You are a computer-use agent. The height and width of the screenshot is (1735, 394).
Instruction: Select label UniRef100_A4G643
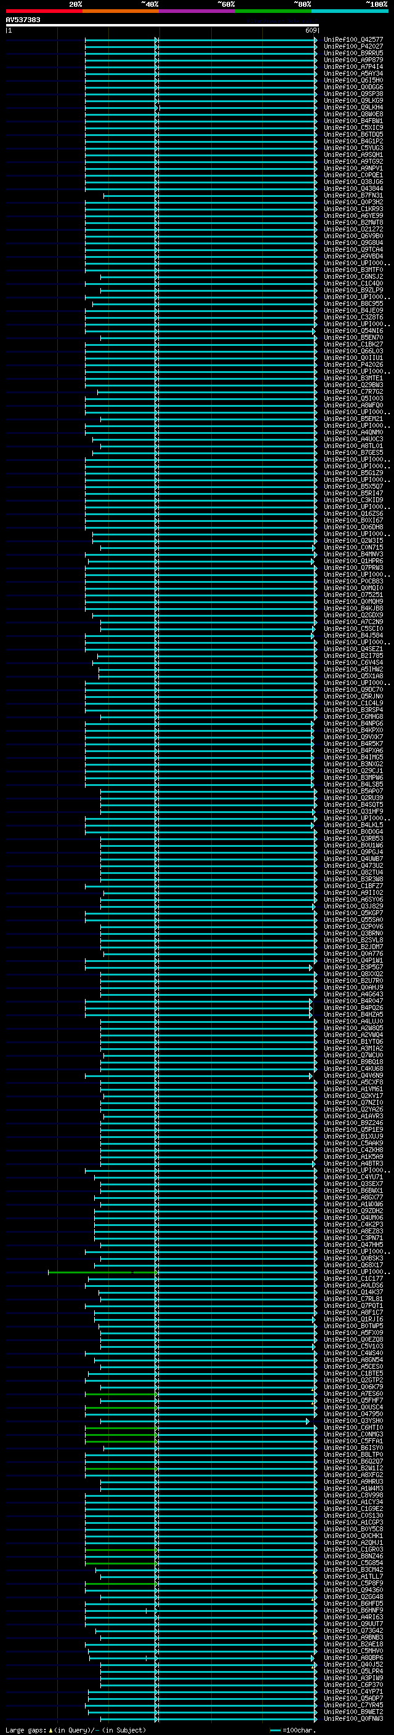(x=353, y=994)
